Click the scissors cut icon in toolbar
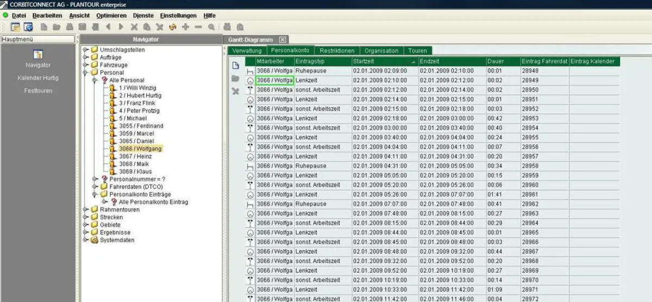Image resolution: width=652 pixels, height=302 pixels. (134, 27)
